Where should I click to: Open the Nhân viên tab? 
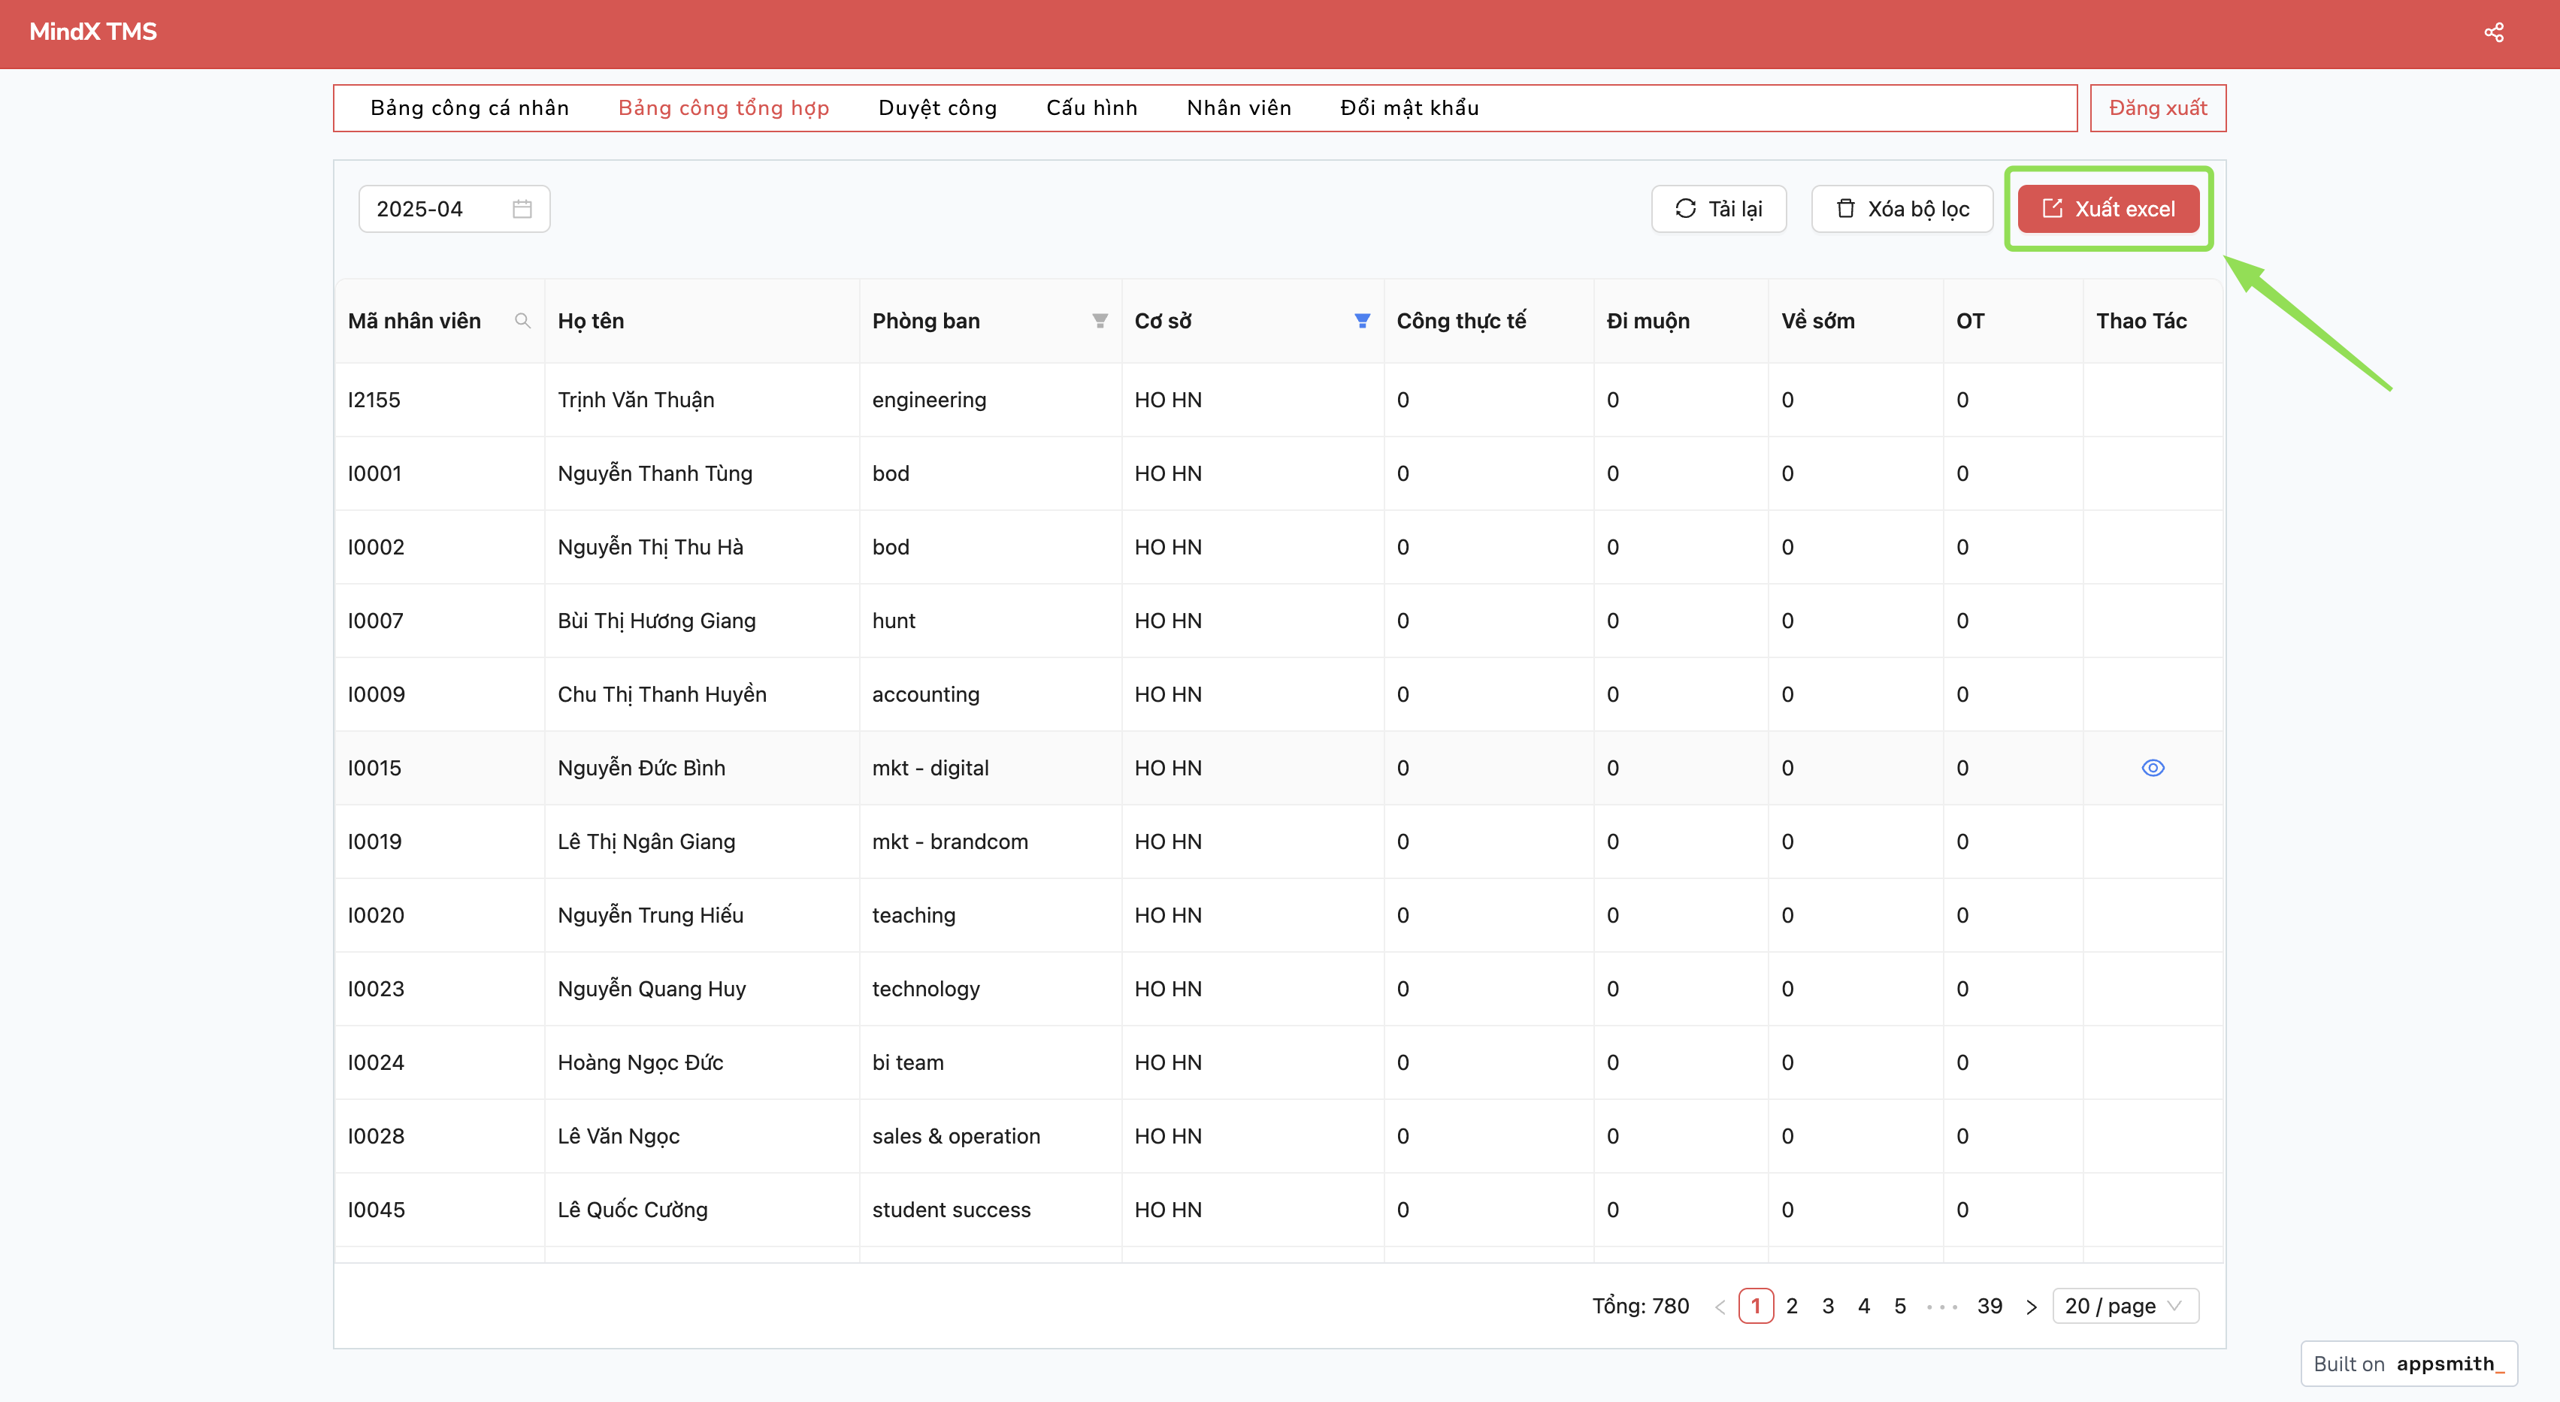(x=1238, y=107)
